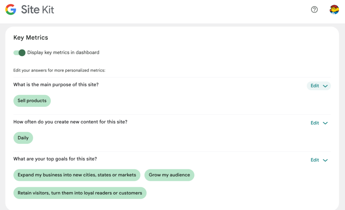The height and width of the screenshot is (210, 345).
Task: Edit the main purpose answer
Action: click(315, 86)
